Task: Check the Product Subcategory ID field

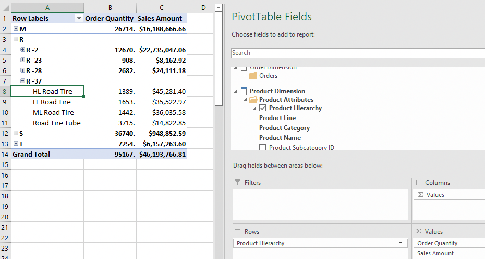Action: [263, 148]
